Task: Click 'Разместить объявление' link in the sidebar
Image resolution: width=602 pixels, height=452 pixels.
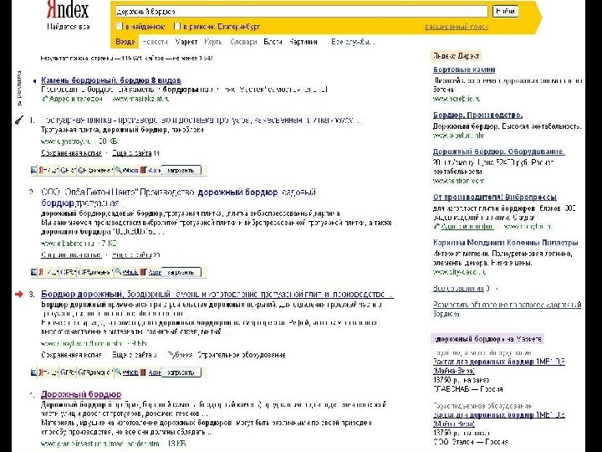Action: tap(508, 309)
